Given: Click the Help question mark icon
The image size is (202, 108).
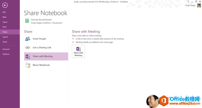Looking at the screenshot, I should pos(188,2).
